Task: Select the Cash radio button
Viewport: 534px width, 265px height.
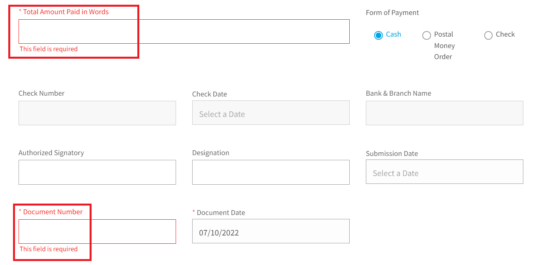Action: [x=378, y=35]
